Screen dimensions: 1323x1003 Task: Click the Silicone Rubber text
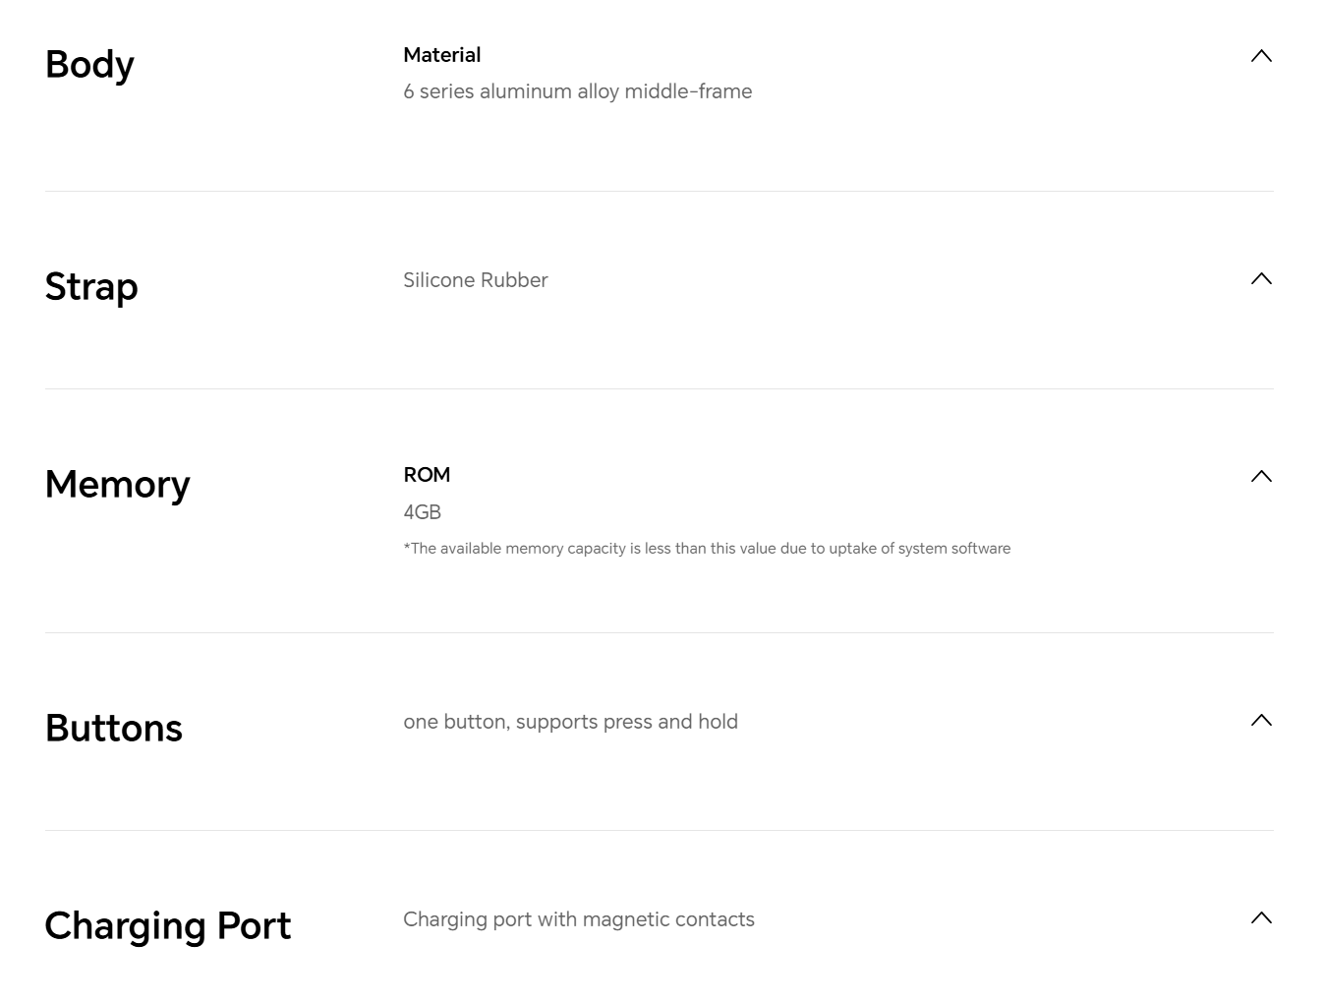click(475, 280)
